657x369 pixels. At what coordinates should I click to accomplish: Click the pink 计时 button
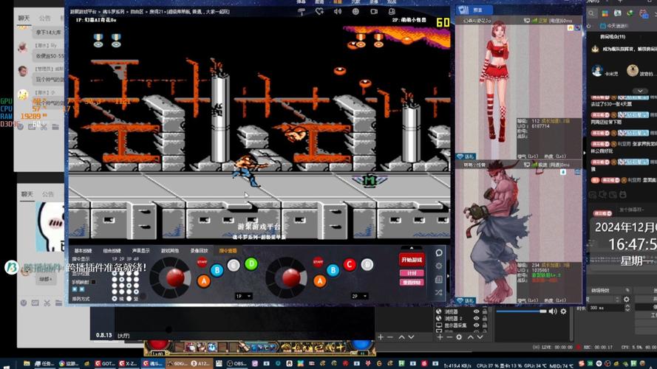click(412, 273)
